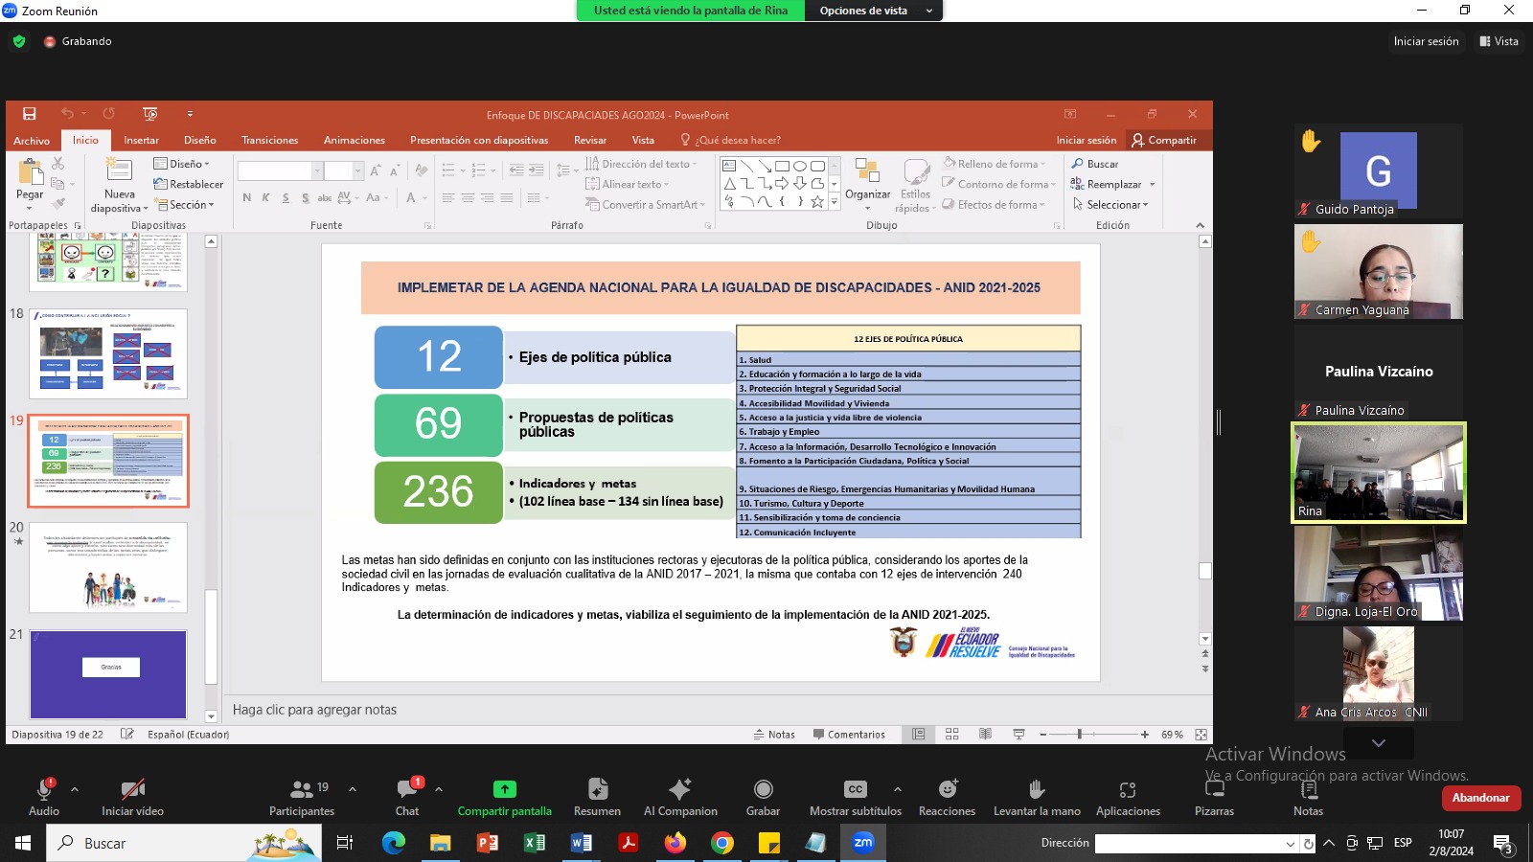
Task: Open the Seleccionar dropdown
Action: point(1110,205)
